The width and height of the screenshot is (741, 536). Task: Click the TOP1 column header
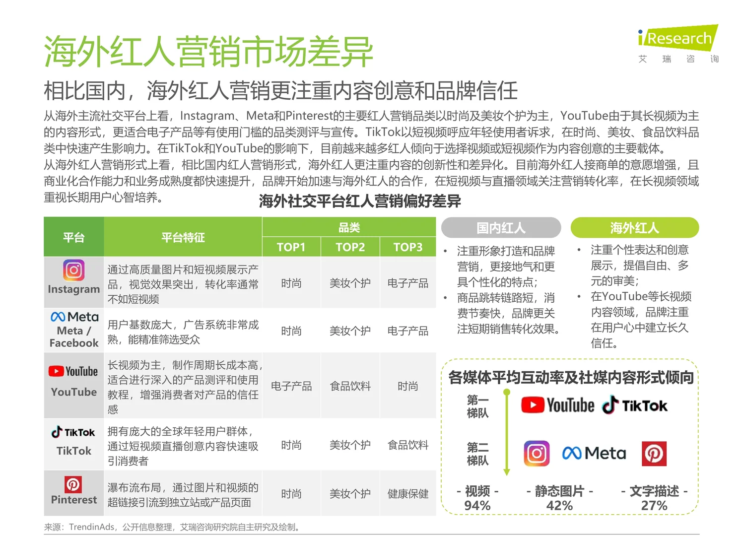click(x=291, y=247)
